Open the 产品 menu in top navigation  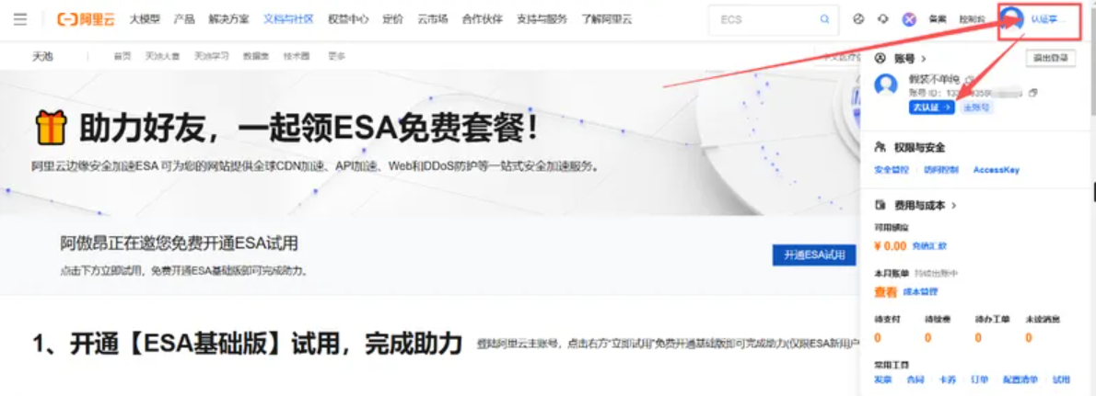tap(184, 19)
